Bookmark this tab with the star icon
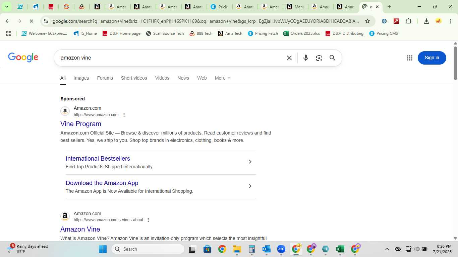 pos(367,21)
